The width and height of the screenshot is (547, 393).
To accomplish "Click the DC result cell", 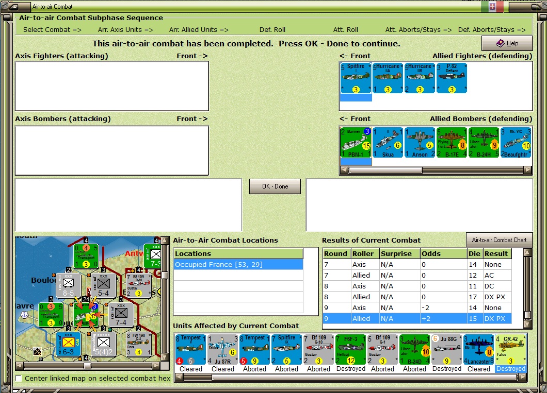I will pos(497,286).
